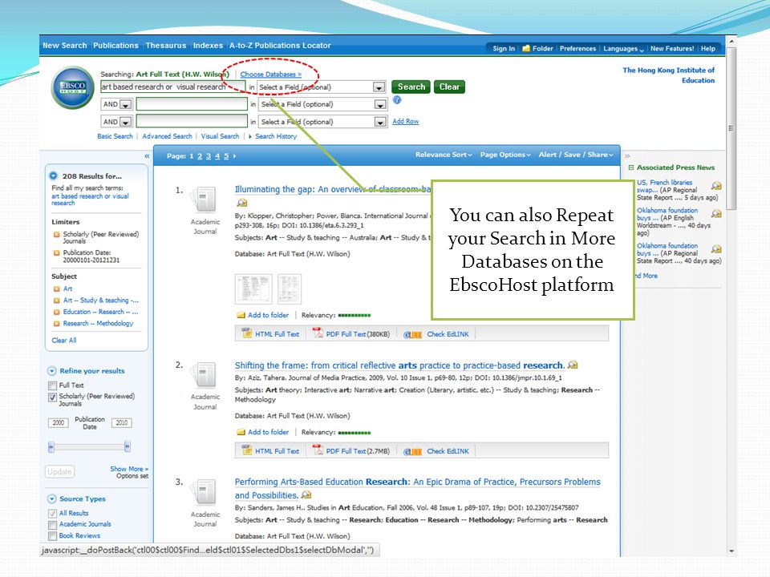
Task: Click the publication start year 2000 field
Action: (x=59, y=422)
